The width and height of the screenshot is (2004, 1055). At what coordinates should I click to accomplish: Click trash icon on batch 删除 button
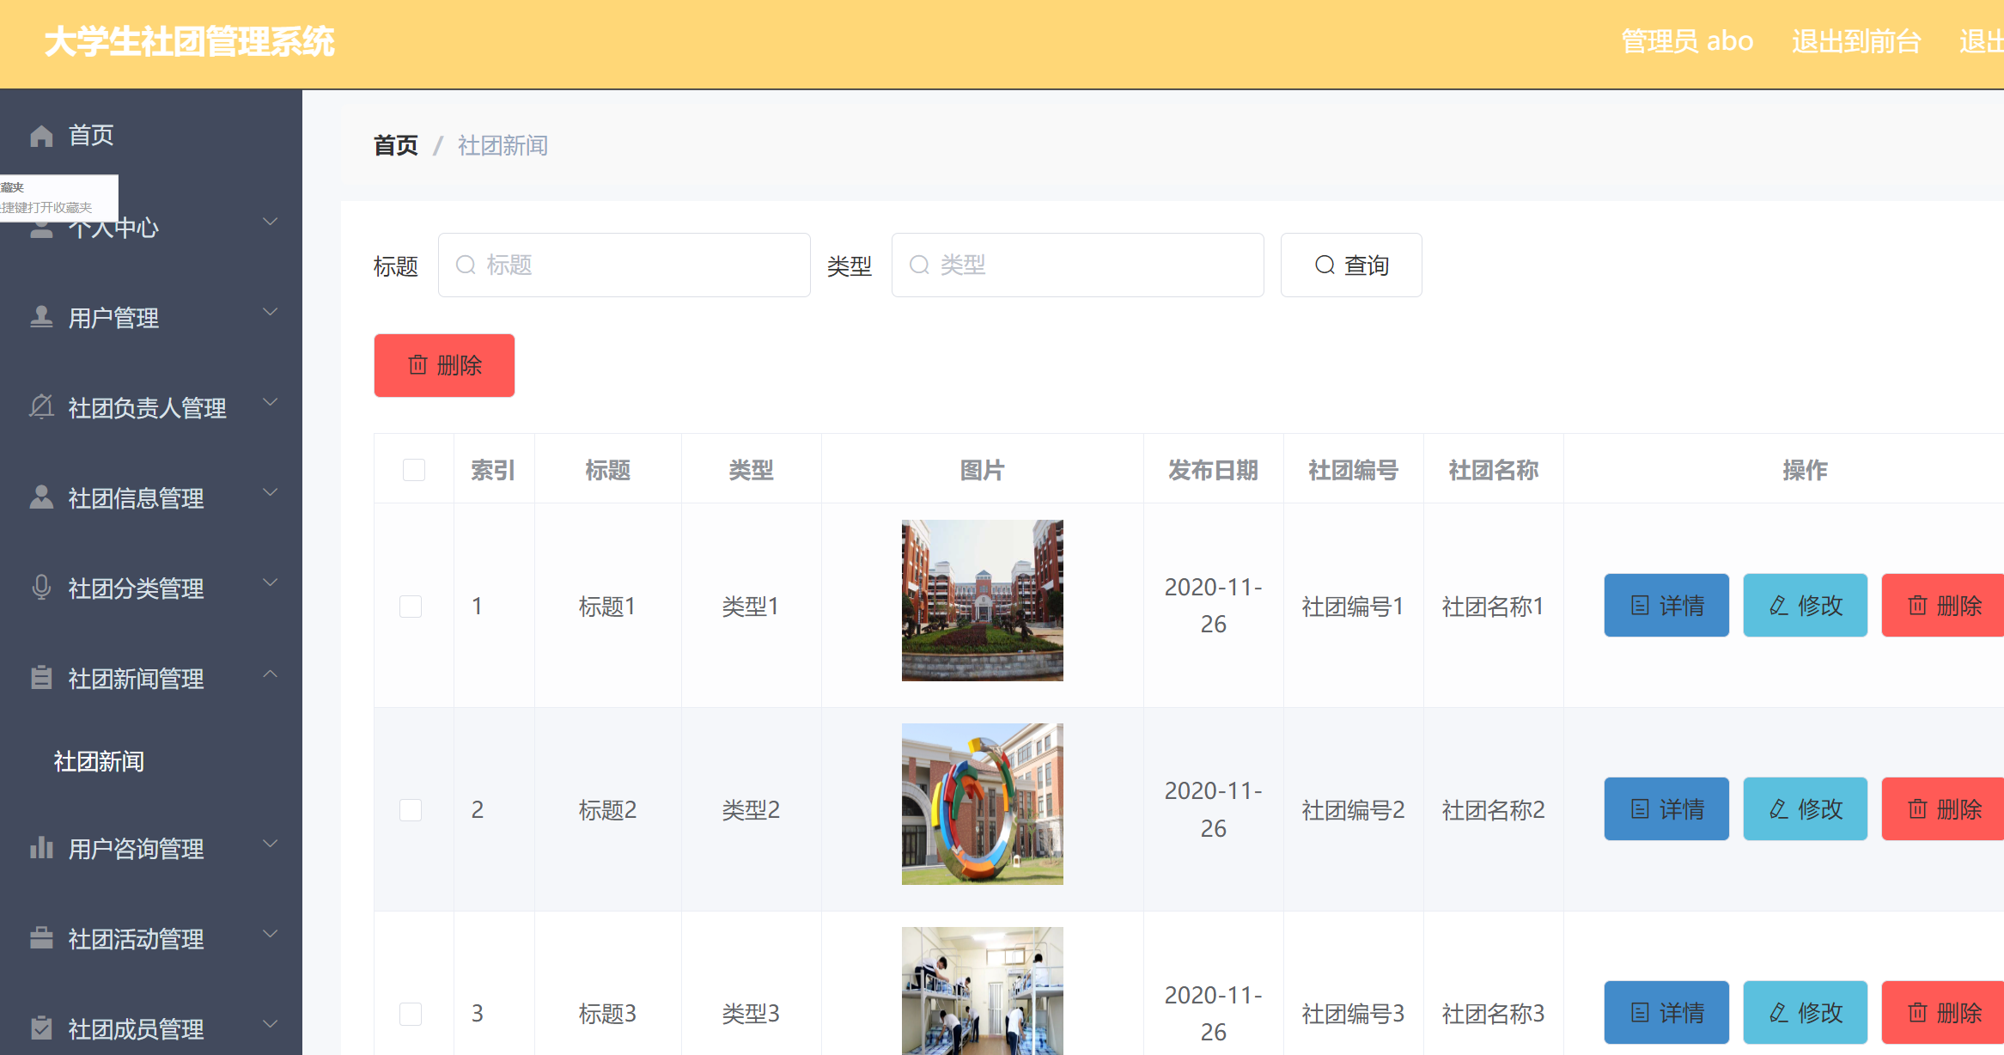tap(417, 365)
